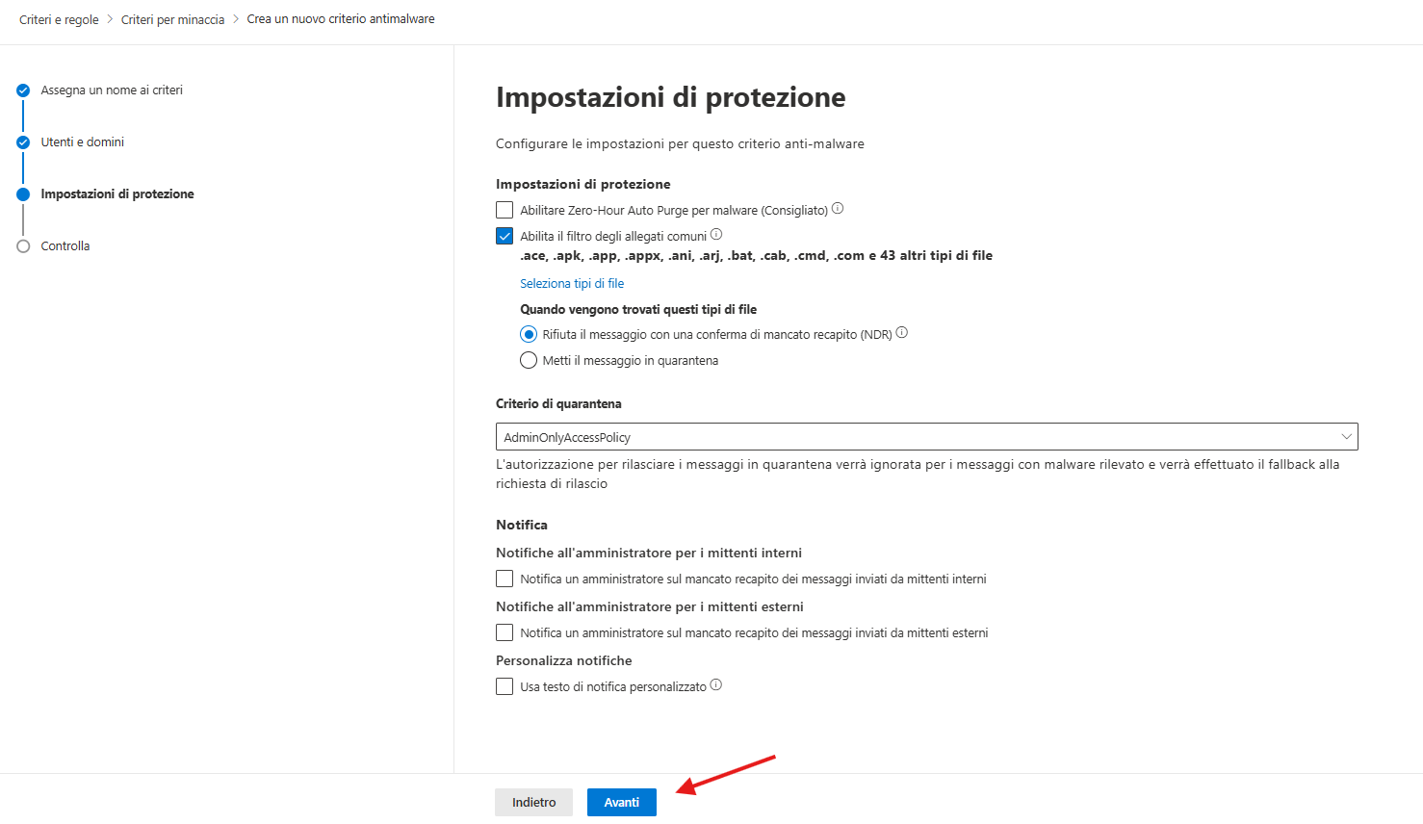
Task: Click Seleziona tipi di file link
Action: [572, 283]
